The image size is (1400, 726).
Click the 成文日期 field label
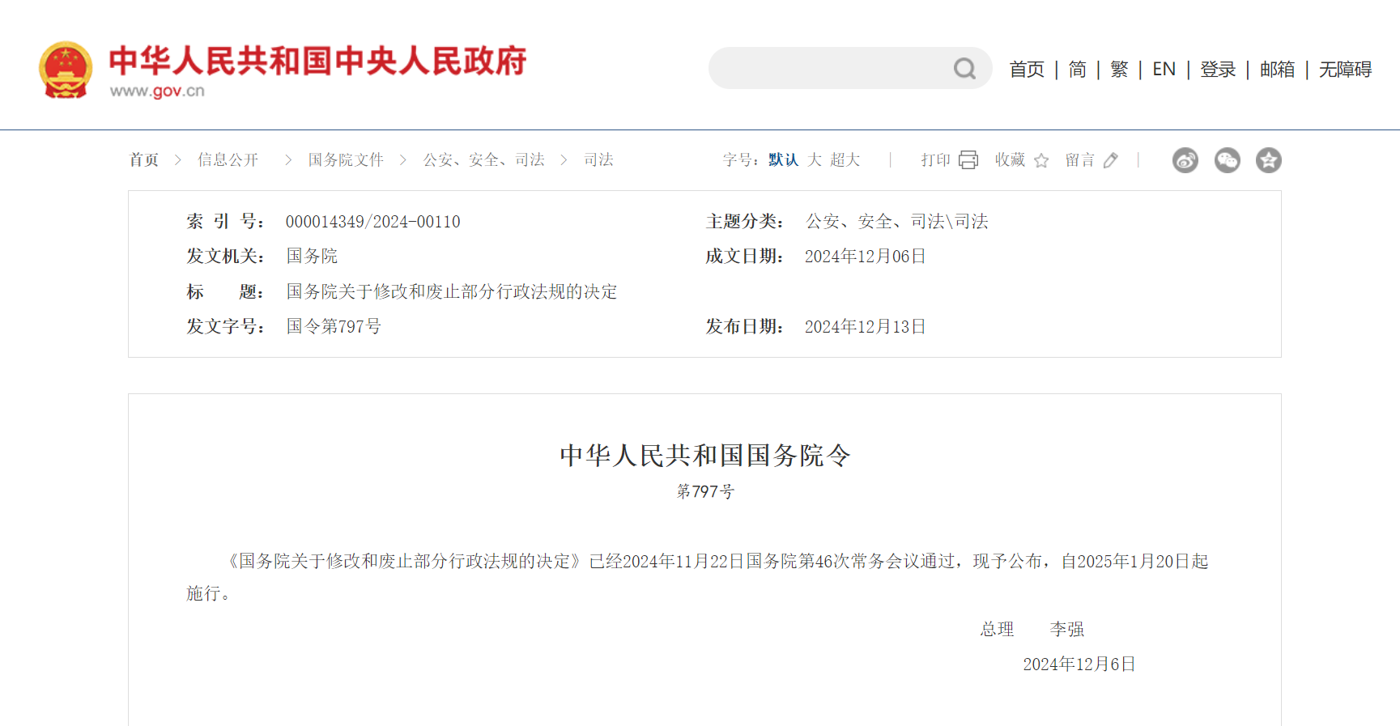744,257
